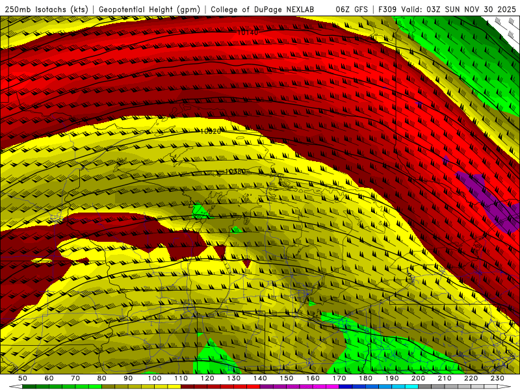Click the left arrow cap of the colorbar
Screen dimensions: 520x390
point(16,387)
